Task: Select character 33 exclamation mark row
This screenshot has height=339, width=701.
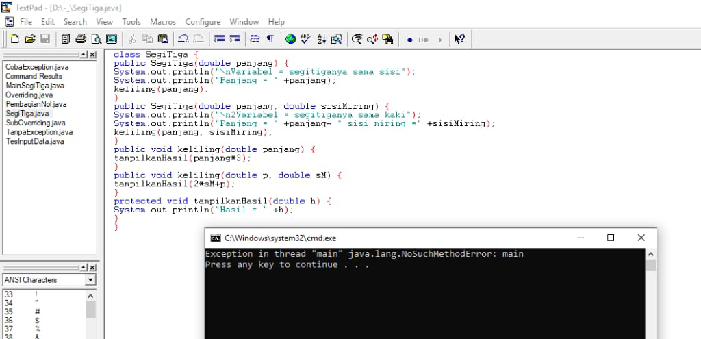Action: tap(44, 294)
